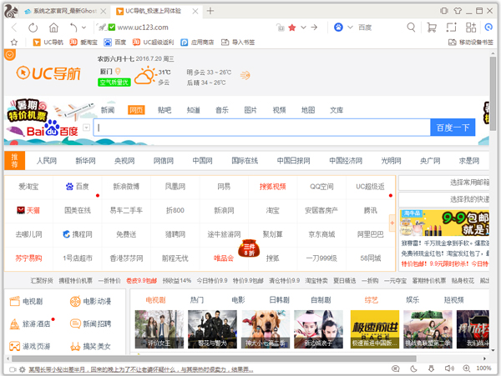Mute page sound with the speaker icon
501x376 pixels.
(449, 368)
